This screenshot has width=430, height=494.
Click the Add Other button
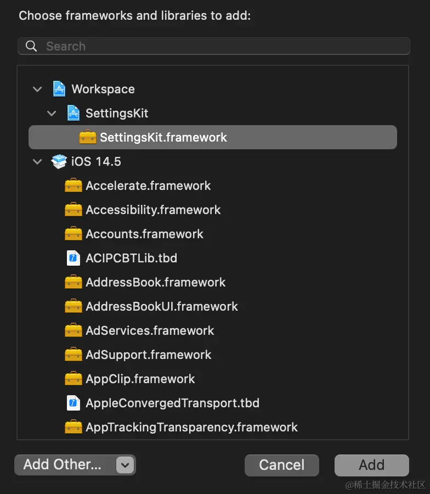[63, 465]
